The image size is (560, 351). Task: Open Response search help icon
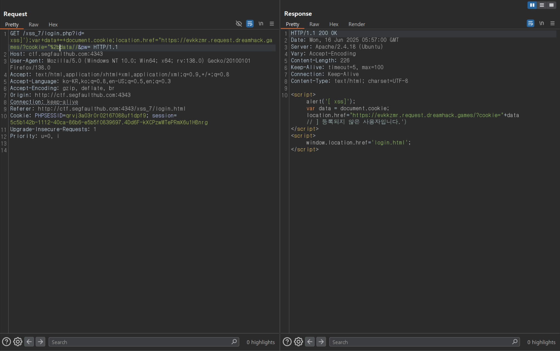287,342
